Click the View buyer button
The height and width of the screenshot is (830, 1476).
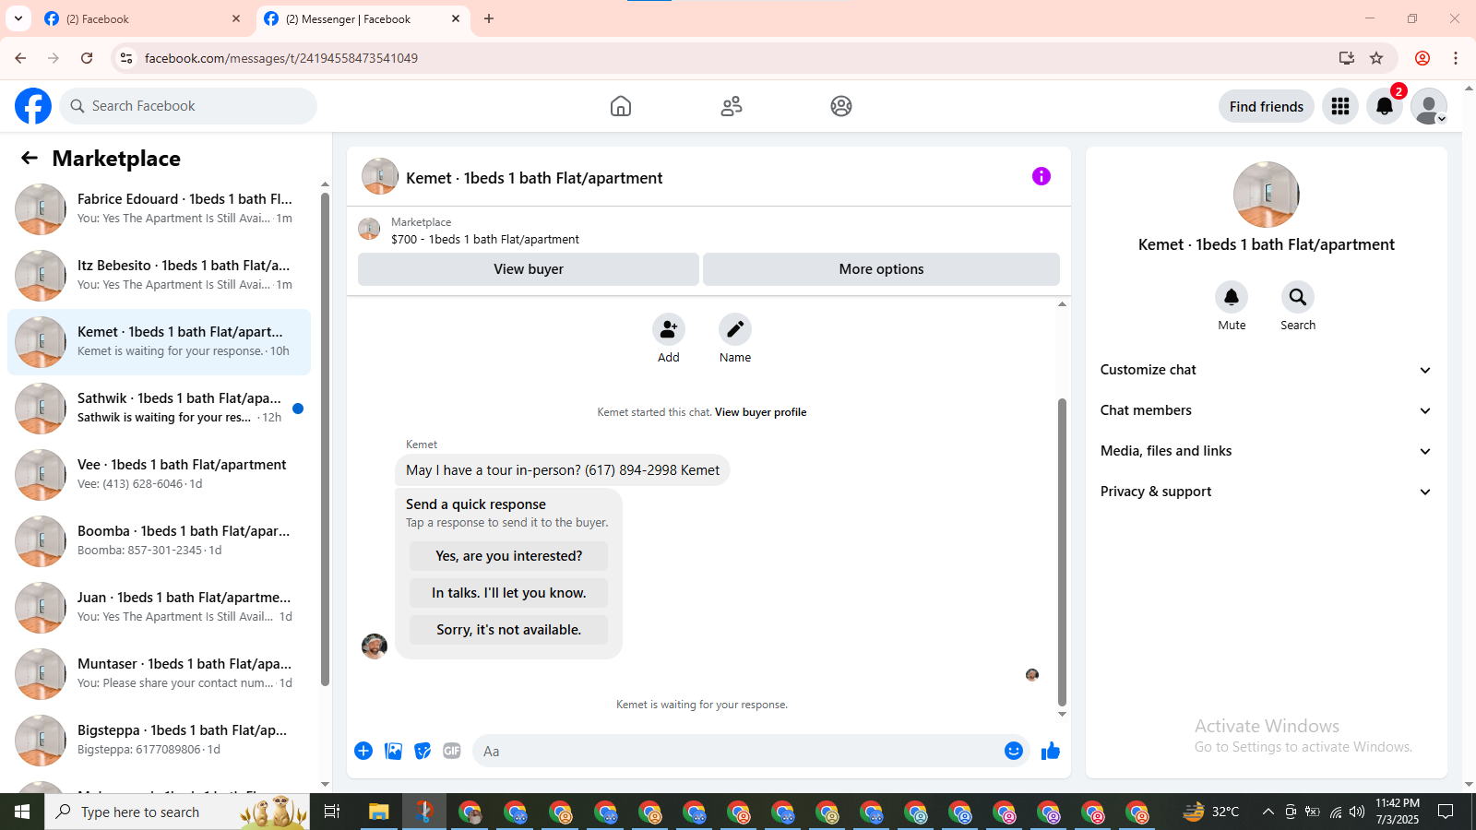(x=528, y=269)
